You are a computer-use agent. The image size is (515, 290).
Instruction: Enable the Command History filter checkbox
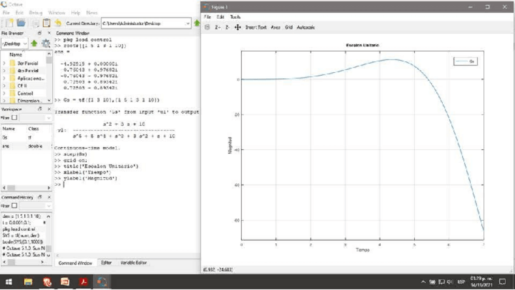click(x=13, y=206)
